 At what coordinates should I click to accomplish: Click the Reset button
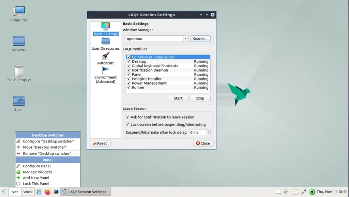100,143
